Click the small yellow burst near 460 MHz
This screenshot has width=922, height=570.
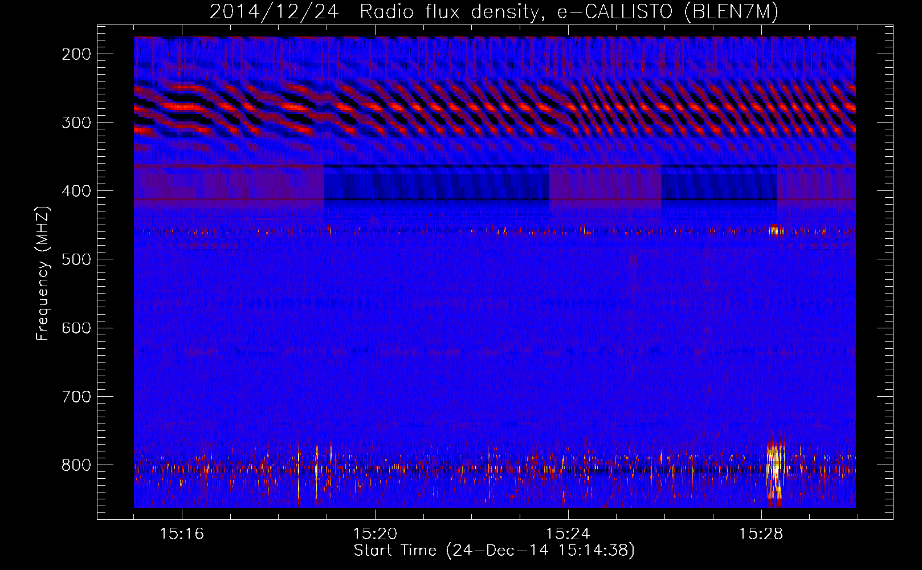pos(774,230)
